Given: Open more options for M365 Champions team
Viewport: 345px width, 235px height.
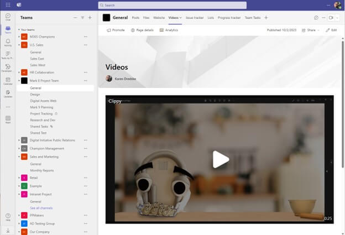Looking at the screenshot, I should [x=86, y=36].
